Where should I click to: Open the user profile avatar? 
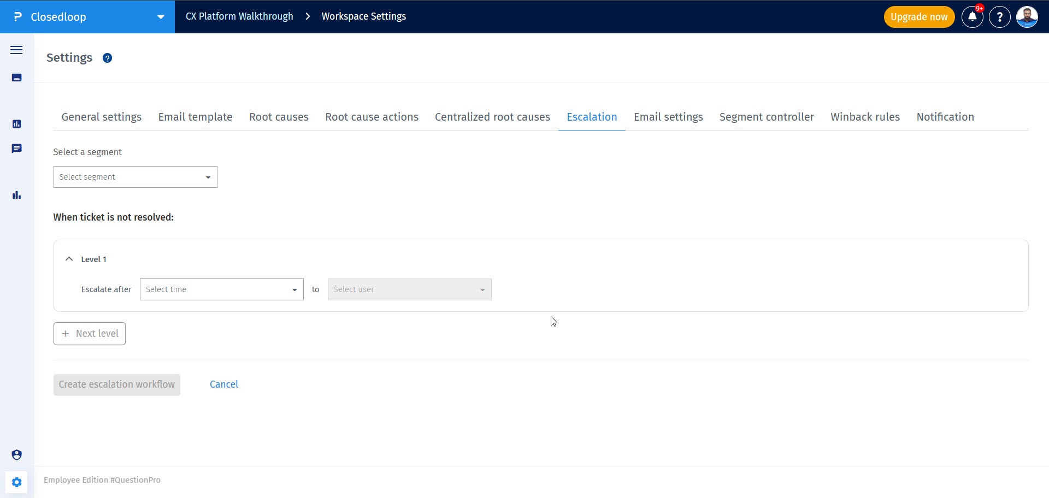tap(1027, 17)
